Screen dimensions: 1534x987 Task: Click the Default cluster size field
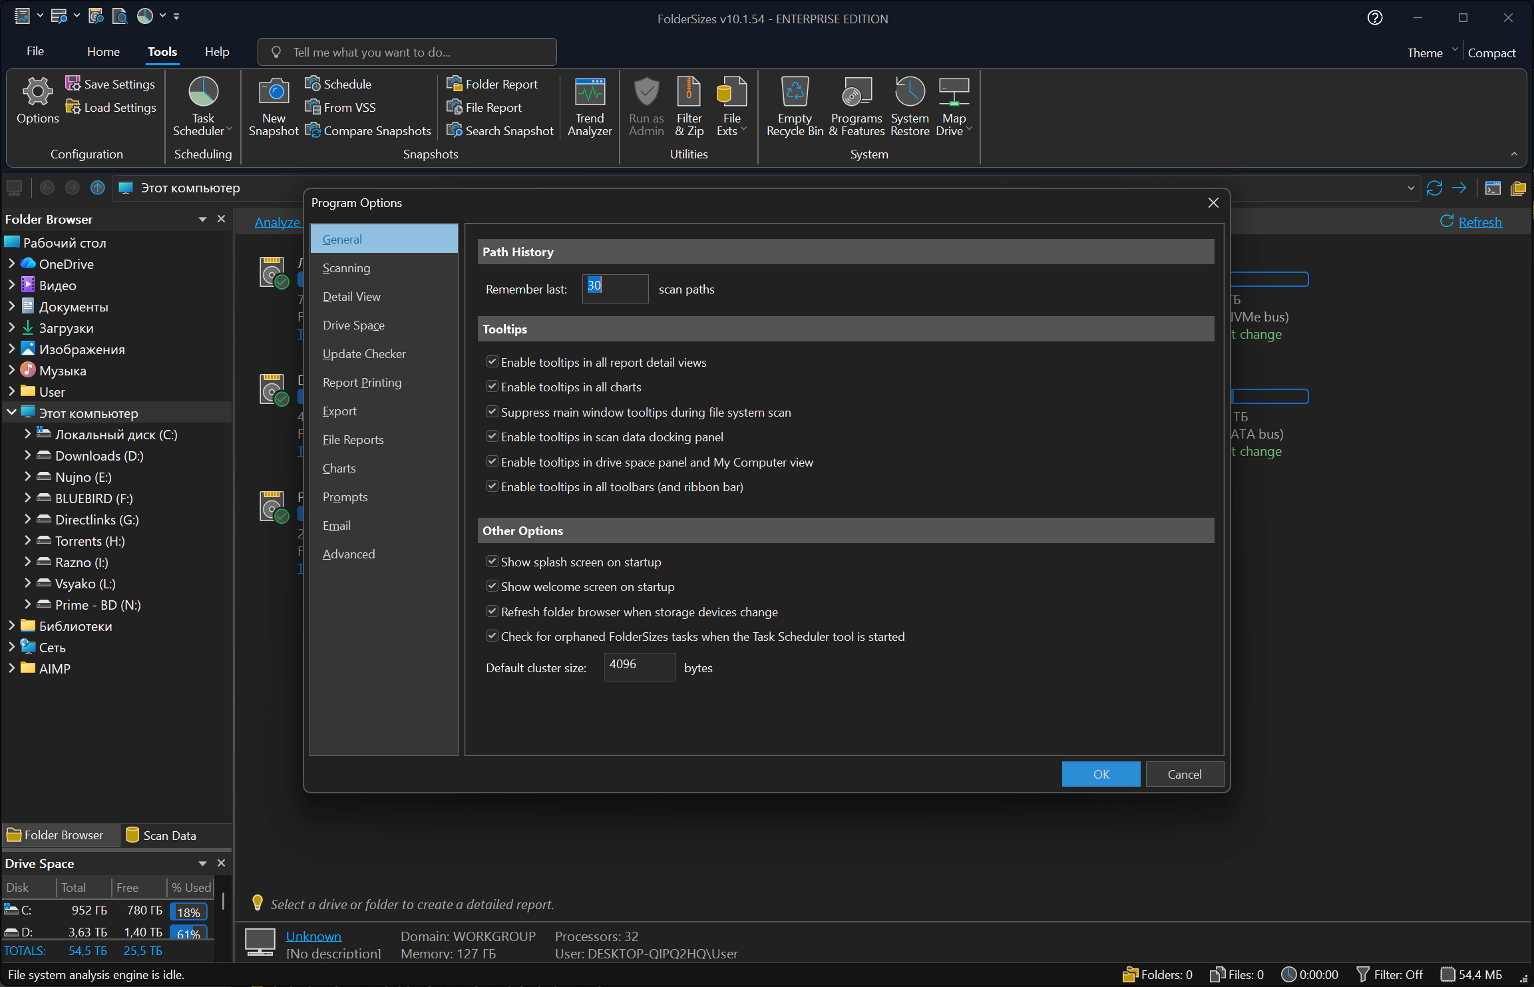[640, 667]
